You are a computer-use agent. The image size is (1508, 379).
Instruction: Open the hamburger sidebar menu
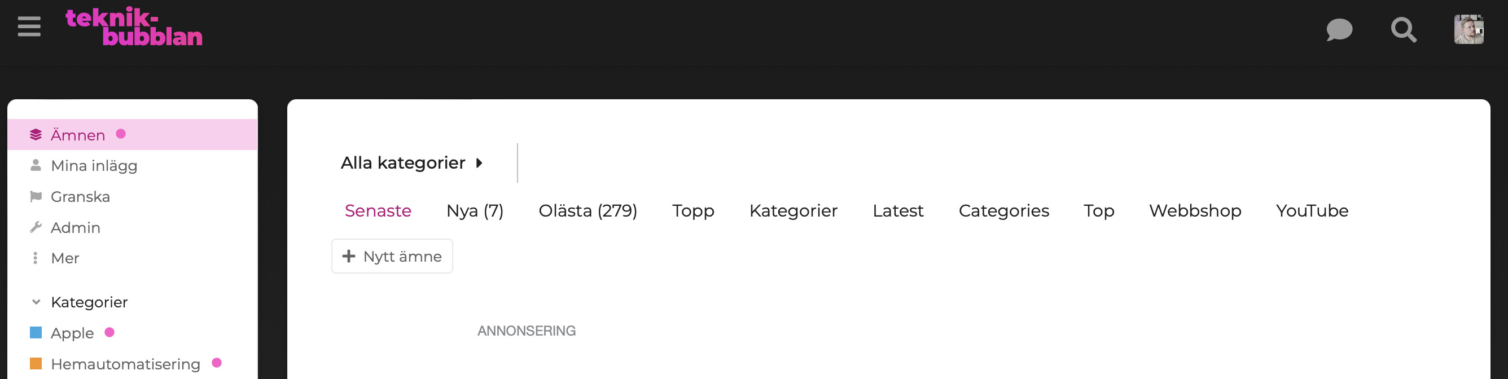point(29,27)
